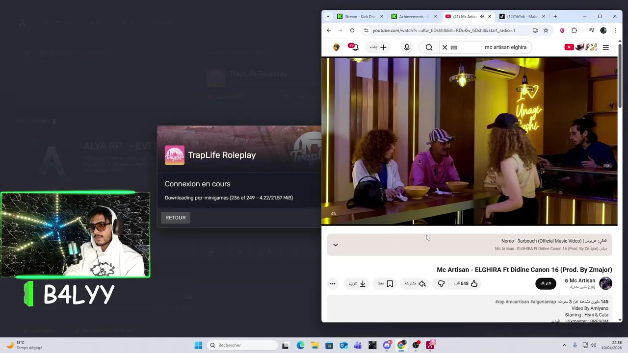
Task: Open Outlook from taskbar
Action: [x=343, y=345]
